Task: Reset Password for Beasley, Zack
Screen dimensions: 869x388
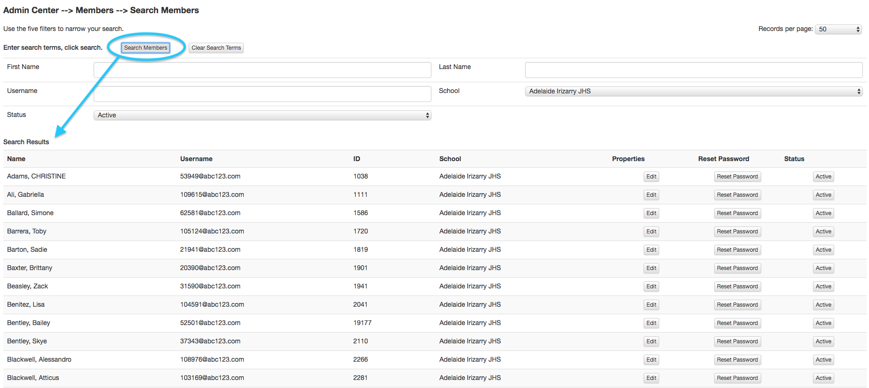Action: tap(737, 287)
